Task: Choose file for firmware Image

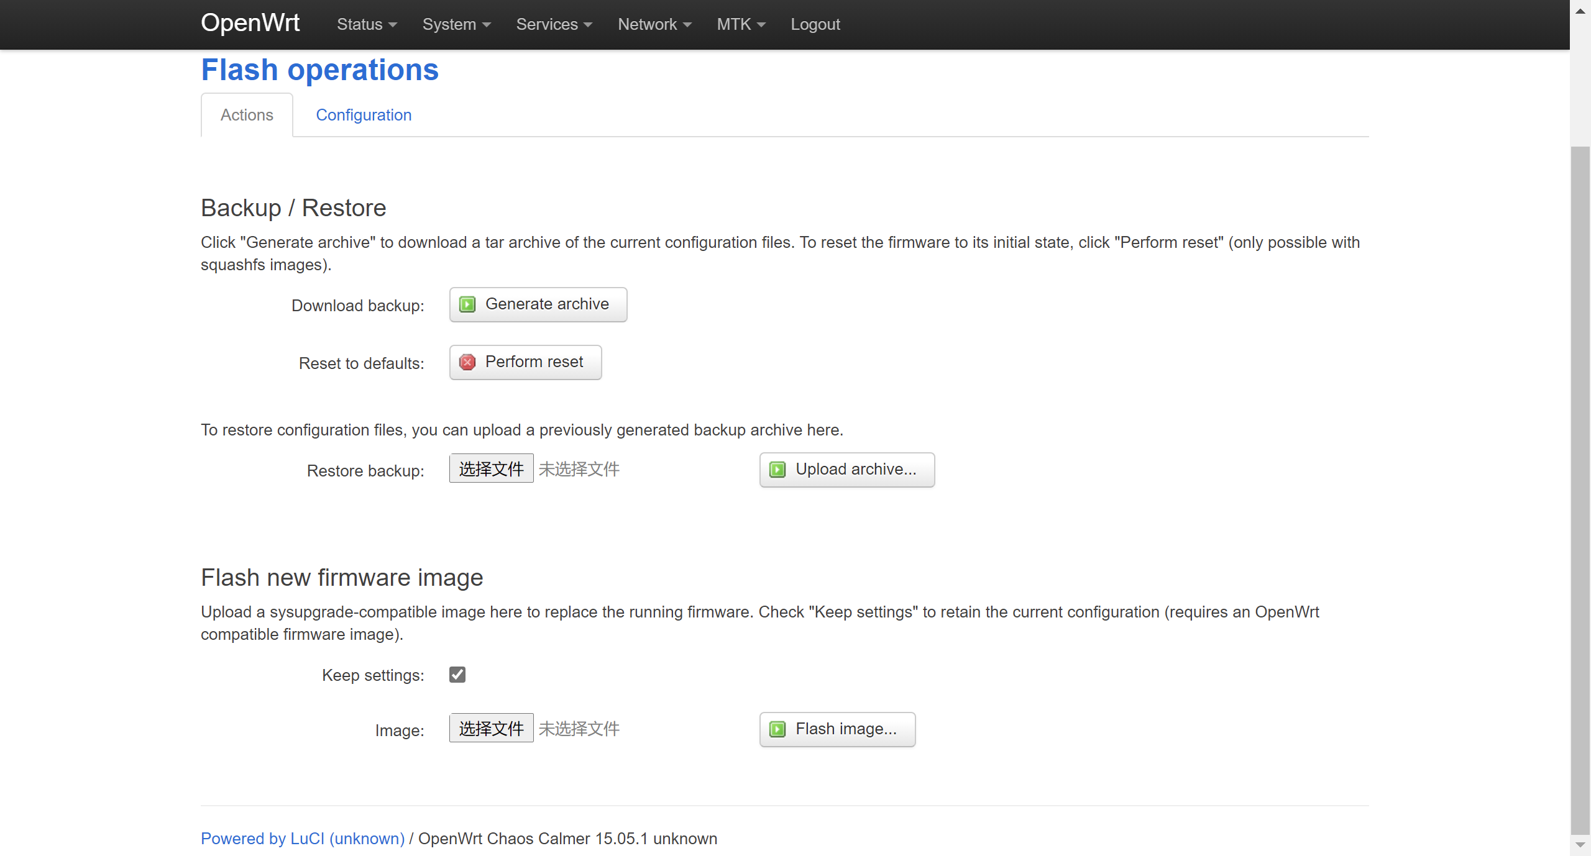Action: [x=491, y=729]
